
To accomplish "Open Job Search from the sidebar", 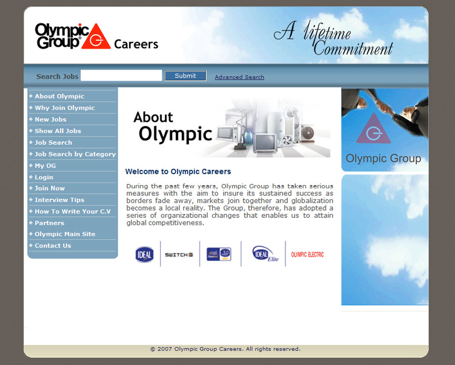I will [54, 142].
